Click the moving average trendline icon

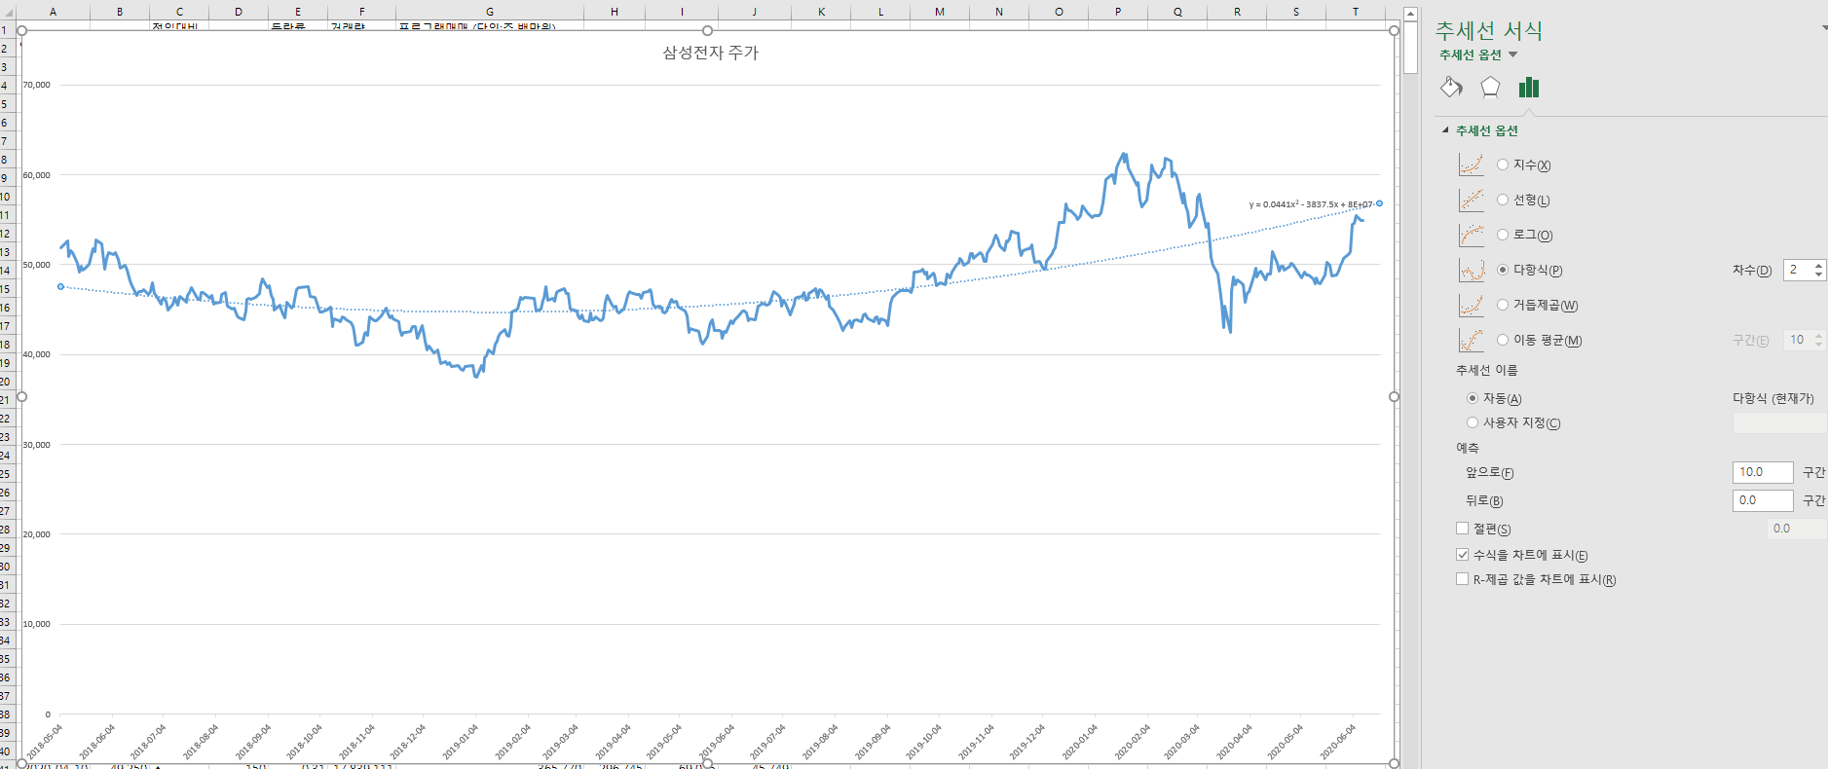(1471, 340)
